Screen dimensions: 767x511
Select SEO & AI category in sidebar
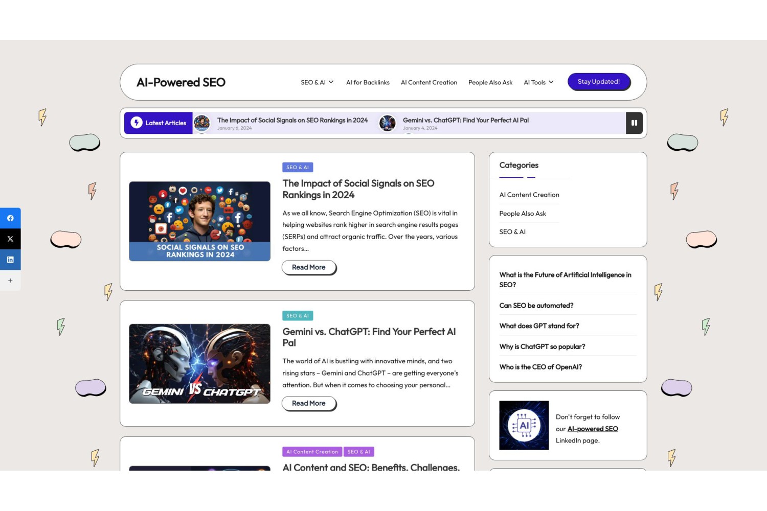[512, 231]
